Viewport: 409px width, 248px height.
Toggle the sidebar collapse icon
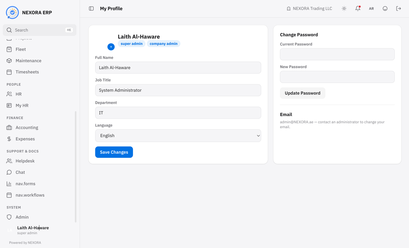click(x=91, y=8)
